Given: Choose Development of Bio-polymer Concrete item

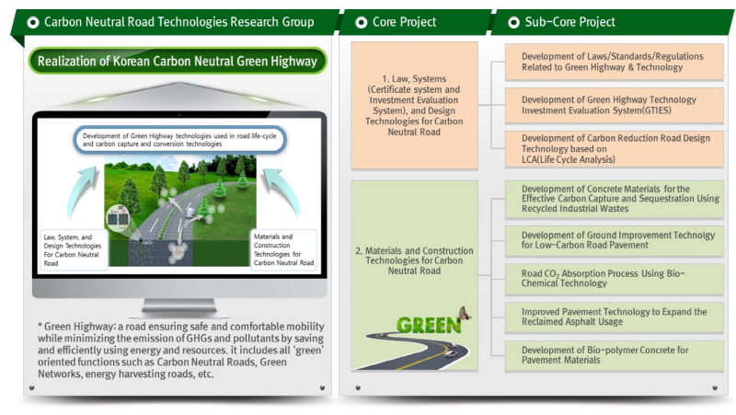Looking at the screenshot, I should 614,354.
